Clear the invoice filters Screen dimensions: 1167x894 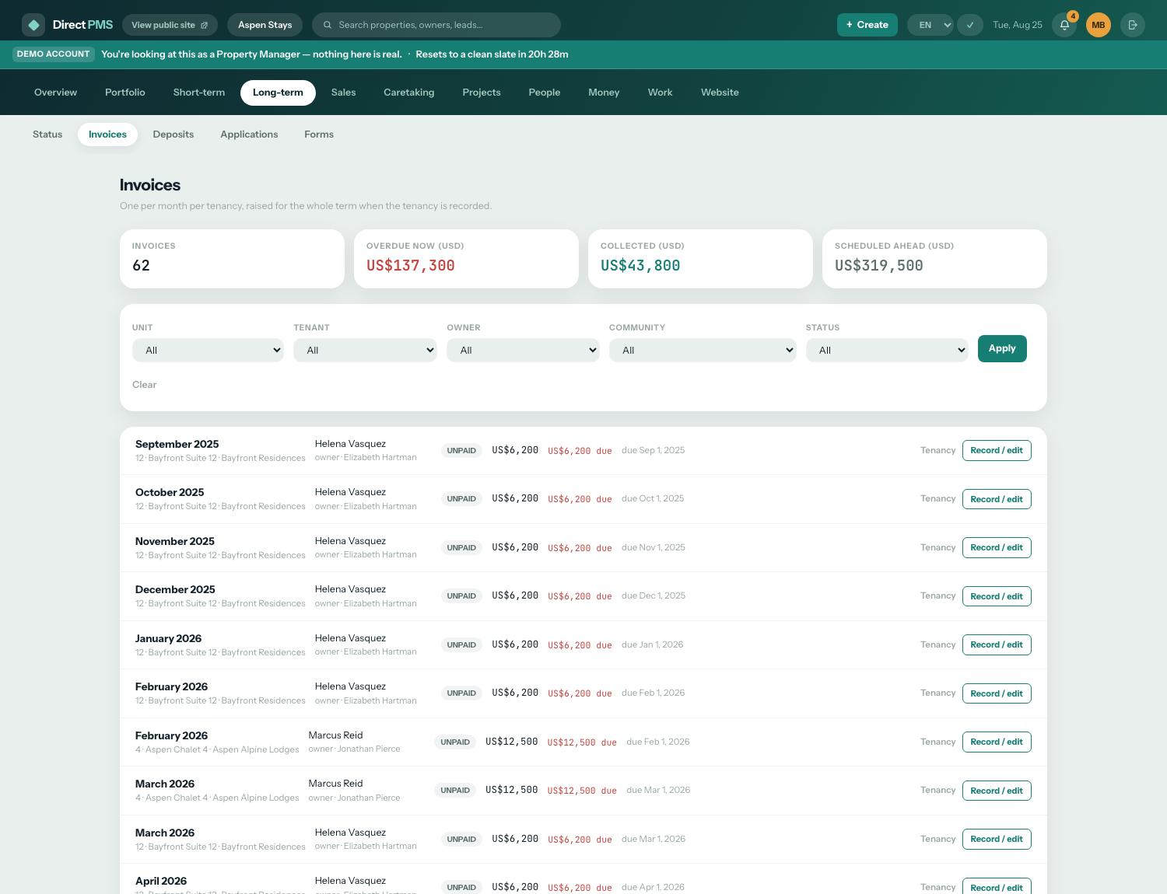[x=144, y=385]
